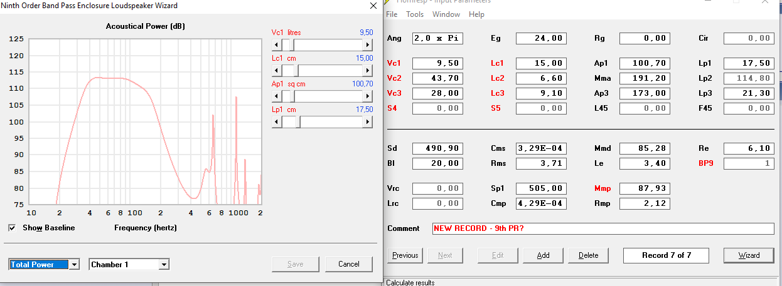Click the Eg value field 24,00
782x286 pixels.
click(541, 38)
